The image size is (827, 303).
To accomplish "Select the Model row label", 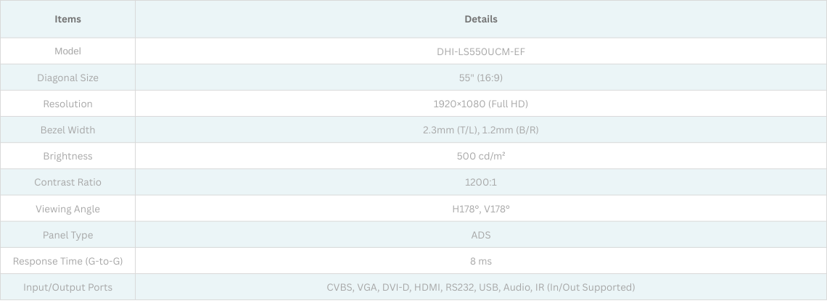I will [67, 51].
